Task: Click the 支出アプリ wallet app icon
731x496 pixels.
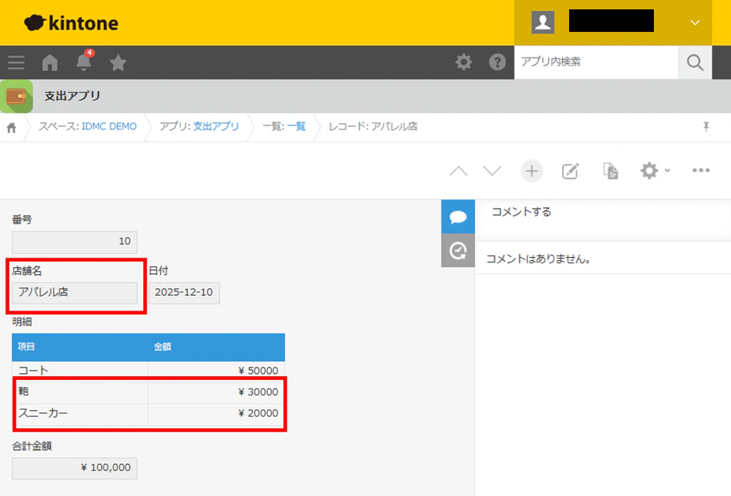Action: pos(16,97)
